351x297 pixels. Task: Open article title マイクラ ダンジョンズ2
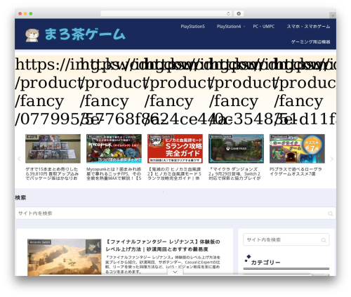pyautogui.click(x=234, y=173)
